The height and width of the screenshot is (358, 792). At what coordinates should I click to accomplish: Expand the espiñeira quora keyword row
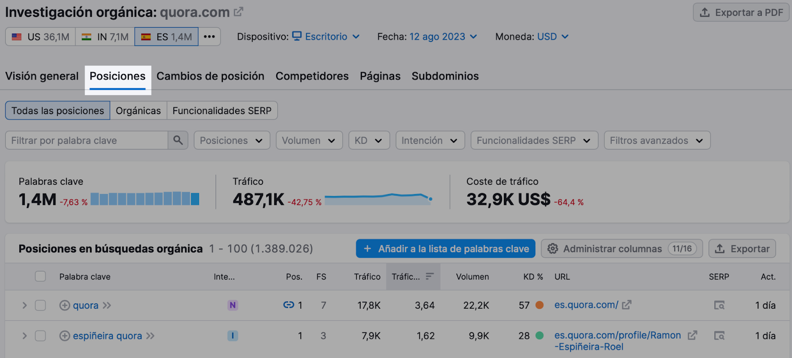pyautogui.click(x=24, y=336)
